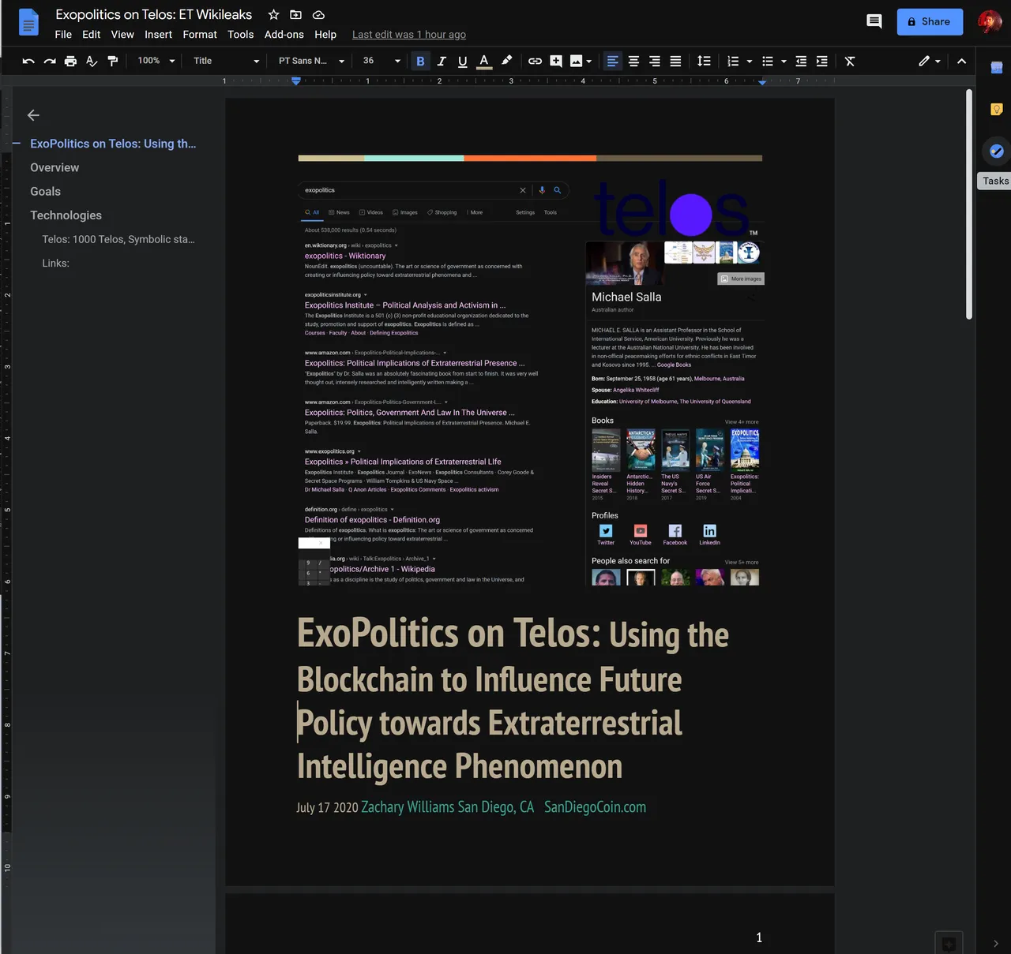
Task: Decrease paragraph indent
Action: (x=801, y=61)
